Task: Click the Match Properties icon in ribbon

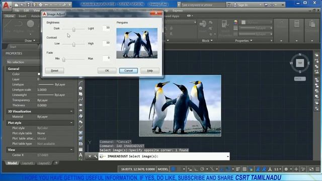Action: pyautogui.click(x=225, y=24)
